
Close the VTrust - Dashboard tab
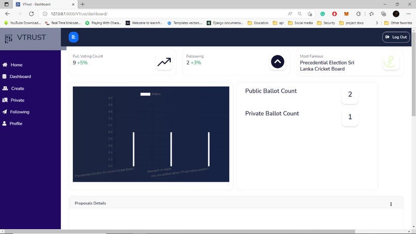coord(73,4)
